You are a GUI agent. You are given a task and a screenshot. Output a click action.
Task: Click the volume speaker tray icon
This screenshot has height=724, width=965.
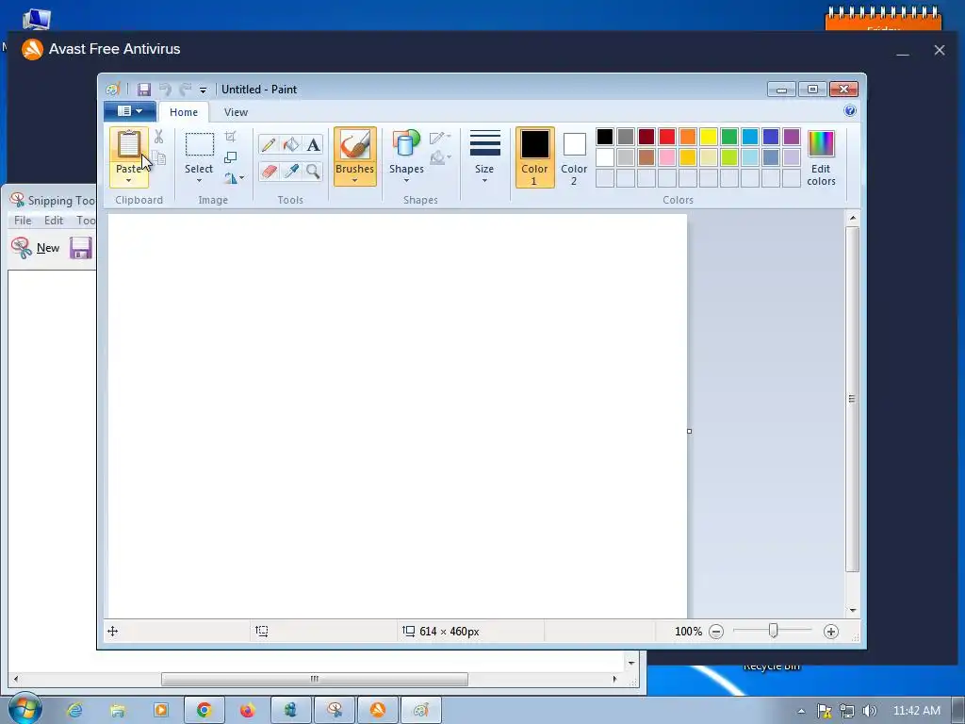[x=869, y=711]
